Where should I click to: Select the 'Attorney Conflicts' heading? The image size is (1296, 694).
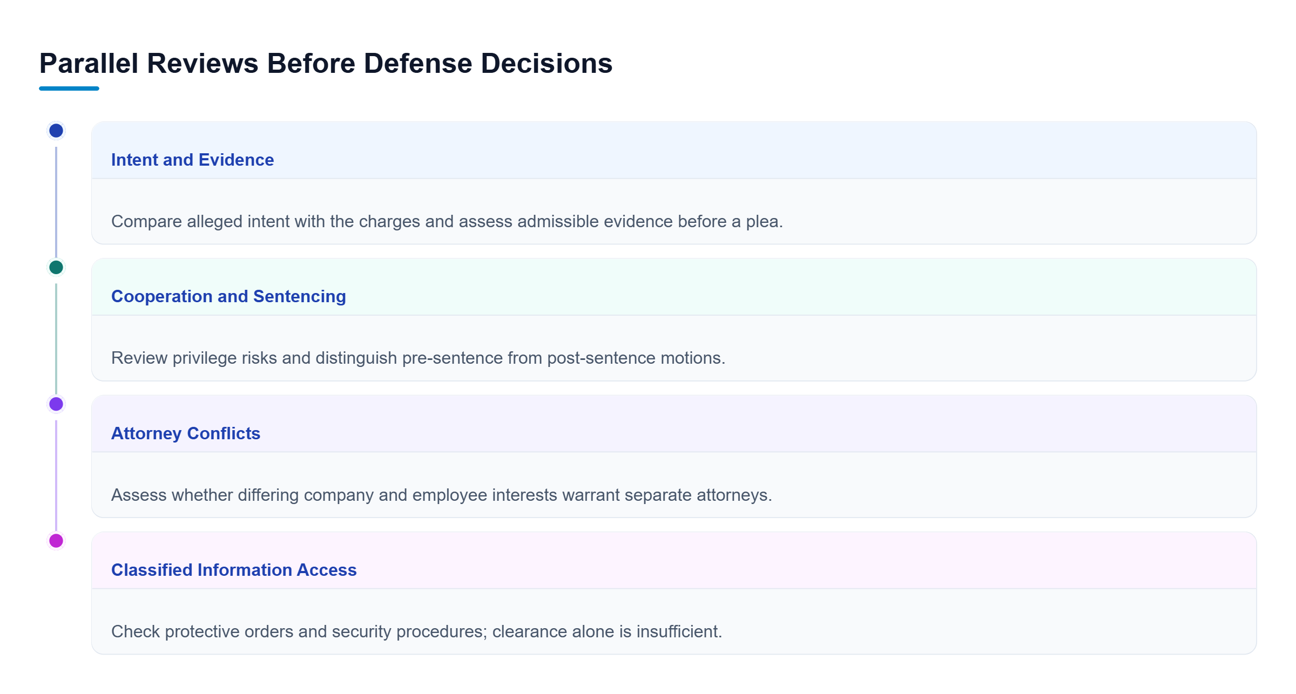186,433
